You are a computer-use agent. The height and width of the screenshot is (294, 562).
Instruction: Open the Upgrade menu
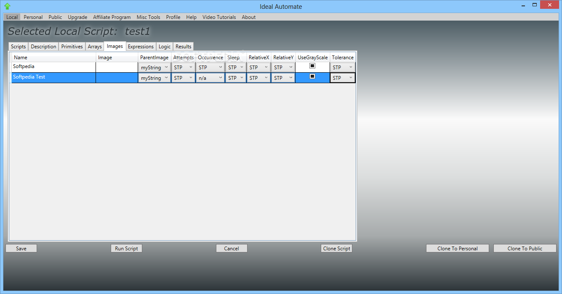click(77, 17)
